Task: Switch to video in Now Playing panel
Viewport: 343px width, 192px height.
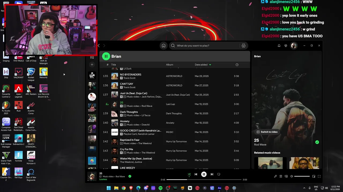Action: pyautogui.click(x=267, y=132)
